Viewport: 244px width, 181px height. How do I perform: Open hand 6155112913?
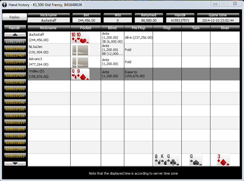[15, 156]
